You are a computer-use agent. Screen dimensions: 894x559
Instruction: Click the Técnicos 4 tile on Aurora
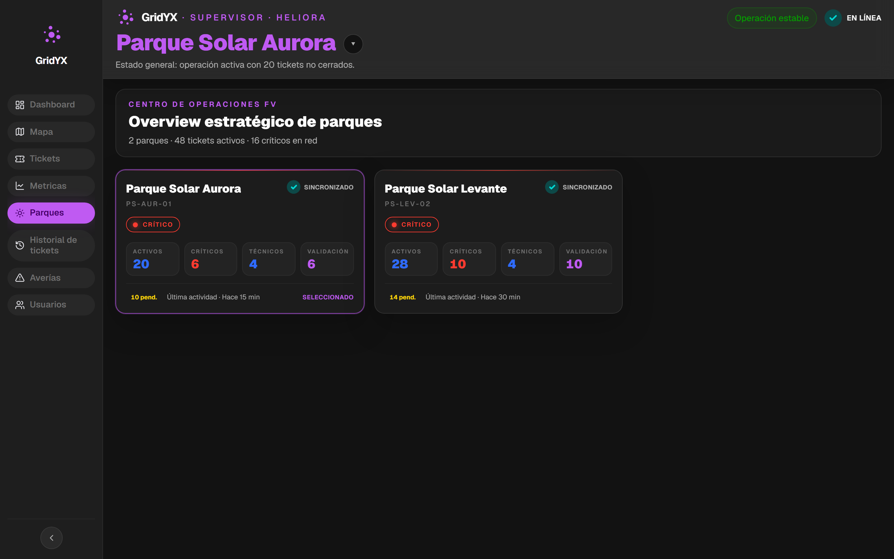click(x=269, y=259)
